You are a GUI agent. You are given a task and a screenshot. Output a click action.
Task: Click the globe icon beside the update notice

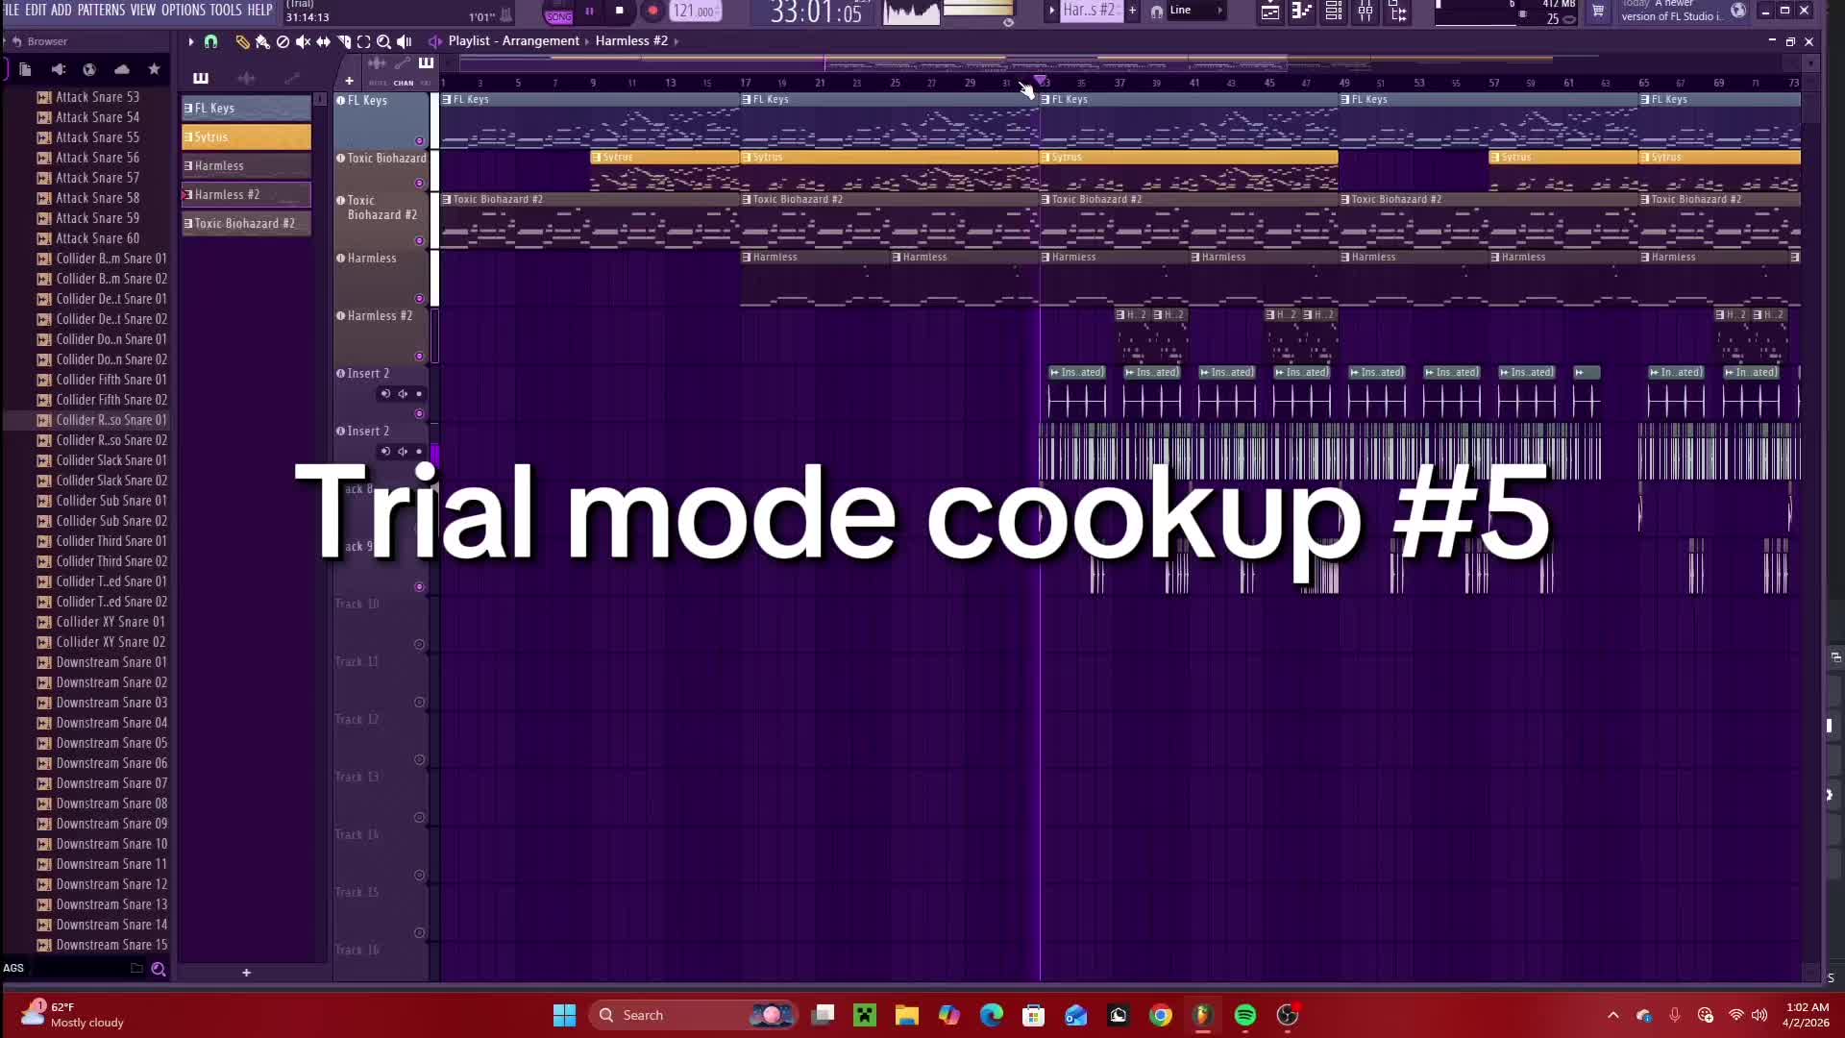pos(1738,12)
